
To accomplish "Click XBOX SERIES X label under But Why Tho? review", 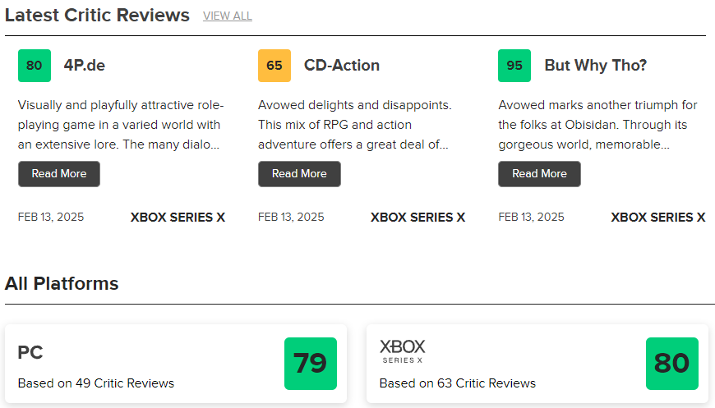I will click(x=658, y=218).
